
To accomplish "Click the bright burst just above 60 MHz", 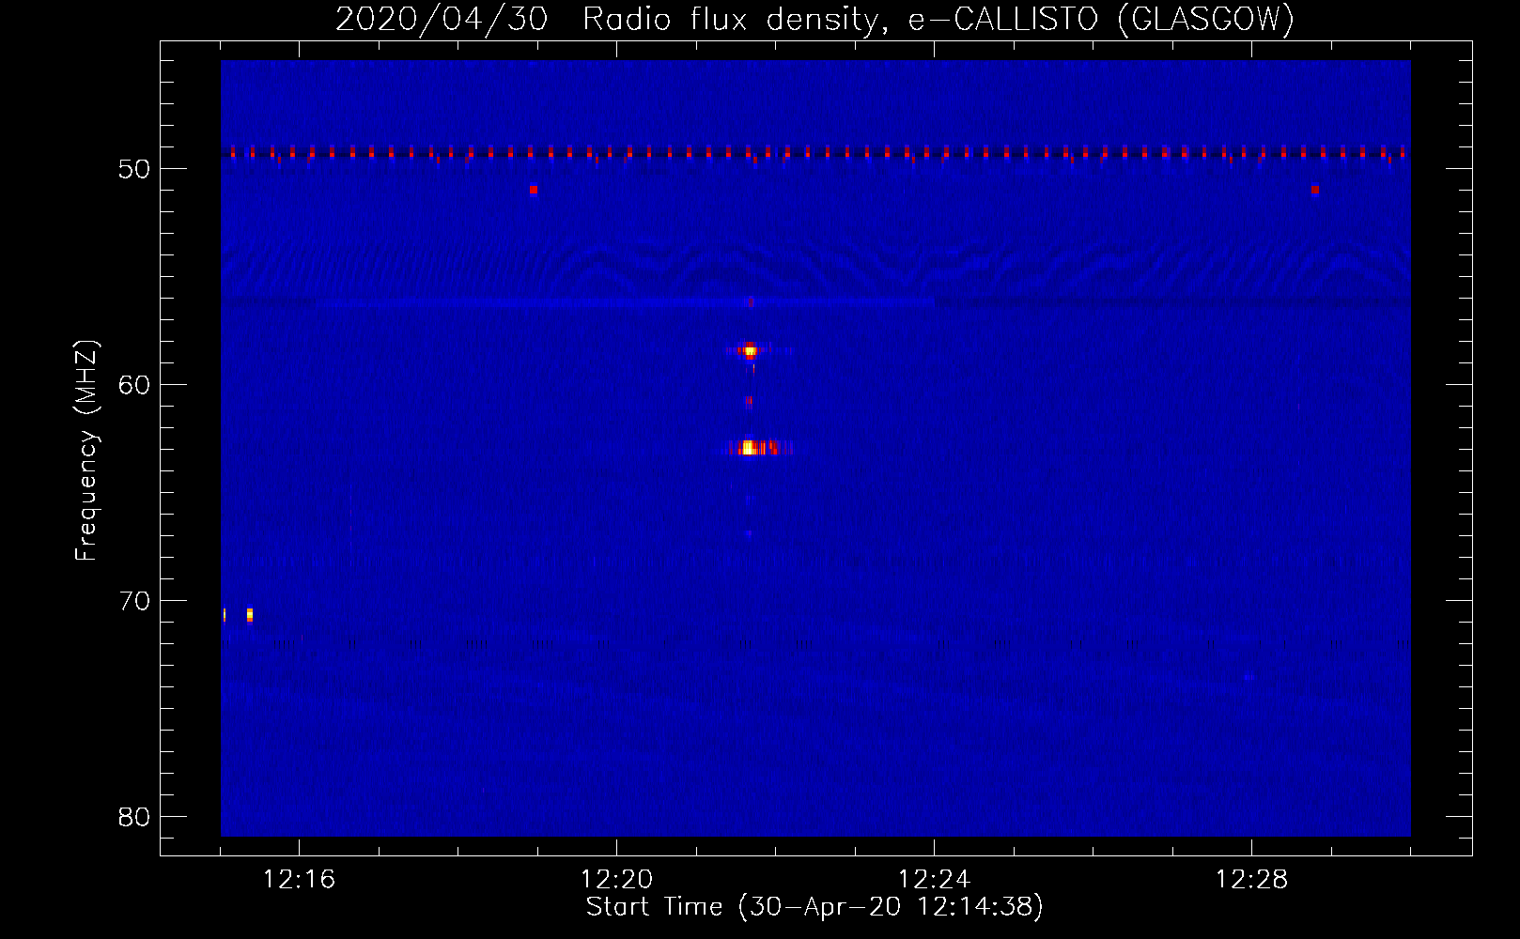I will point(749,350).
